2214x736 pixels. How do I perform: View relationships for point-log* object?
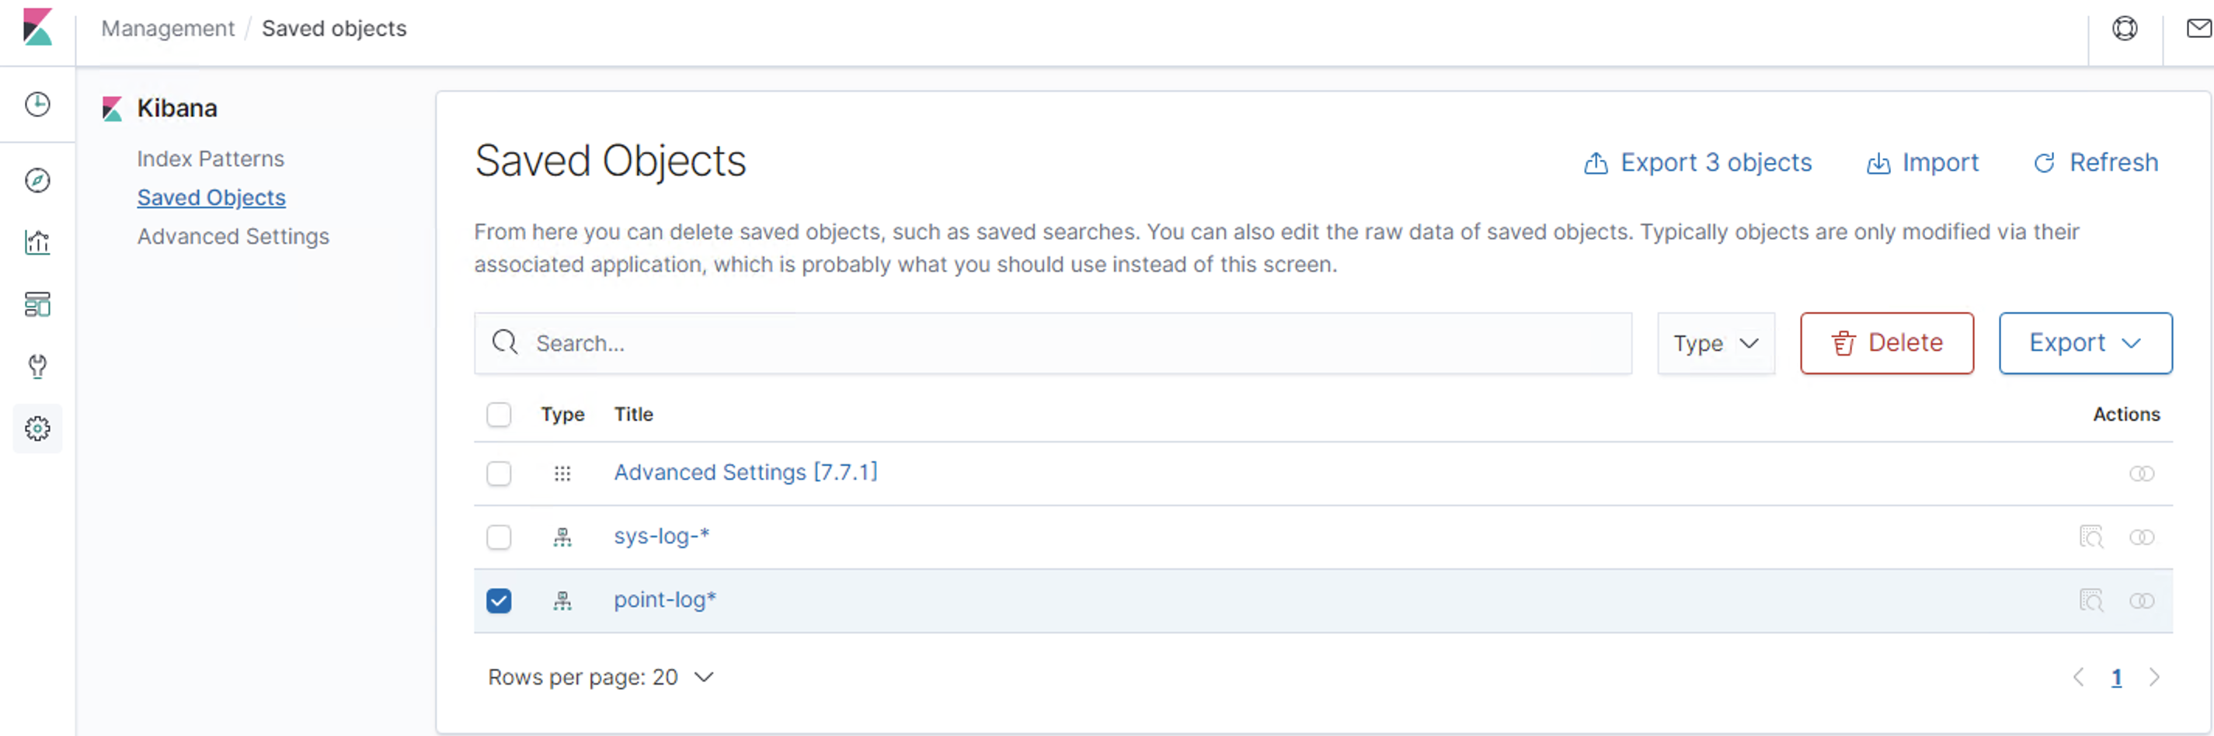tap(2142, 600)
